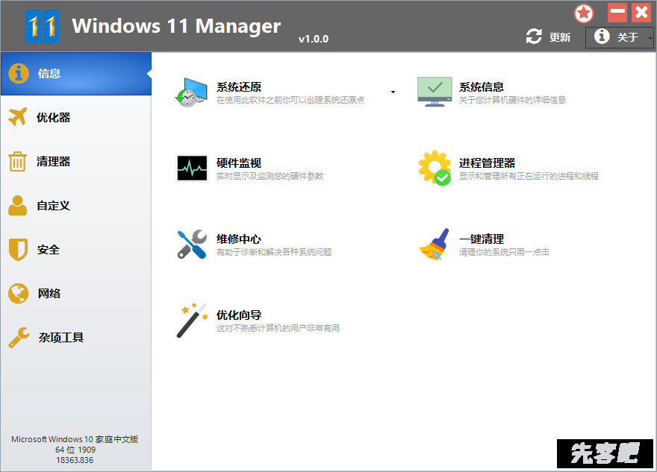Launch the Optimization Wizard wand icon
This screenshot has width=657, height=472.
pyautogui.click(x=191, y=321)
